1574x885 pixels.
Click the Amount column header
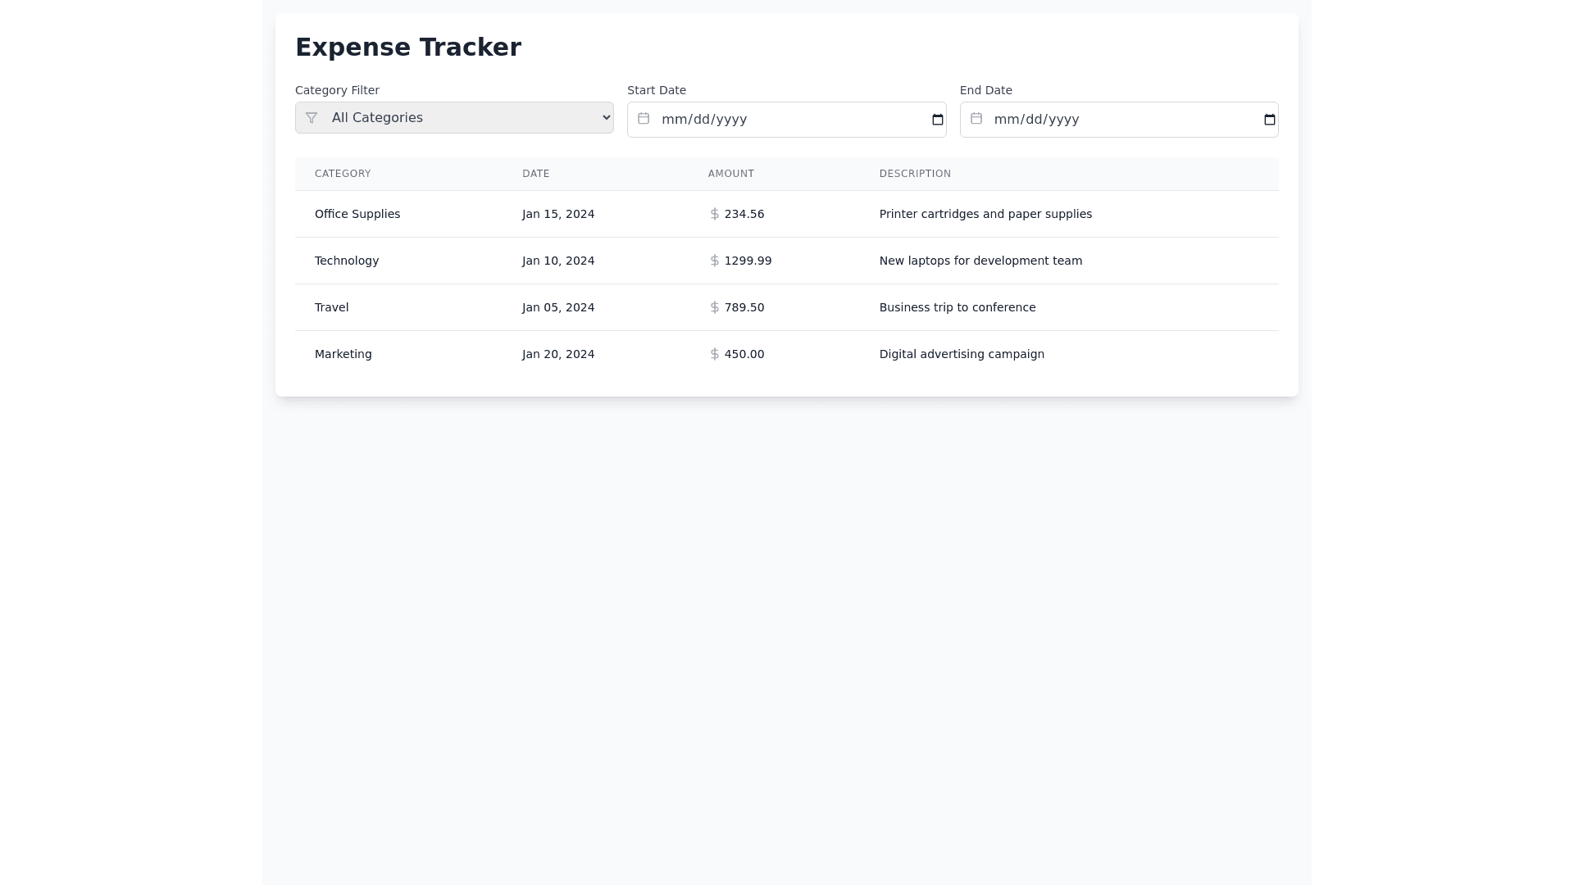[730, 174]
